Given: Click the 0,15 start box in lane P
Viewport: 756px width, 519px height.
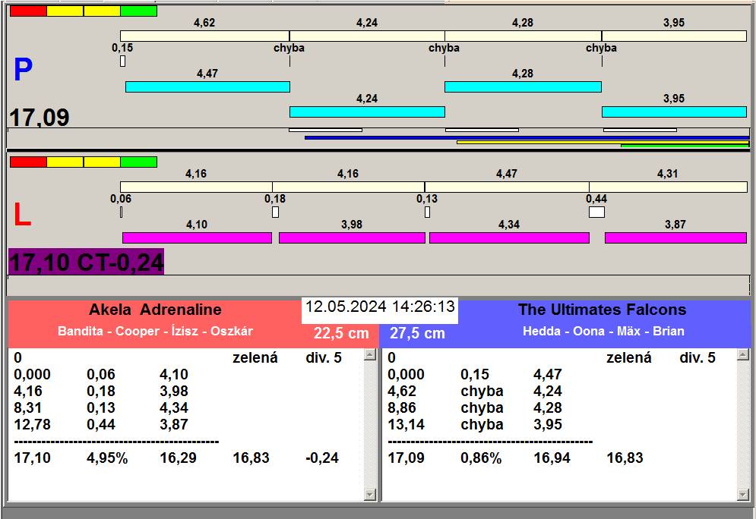Looking at the screenshot, I should pos(122,61).
